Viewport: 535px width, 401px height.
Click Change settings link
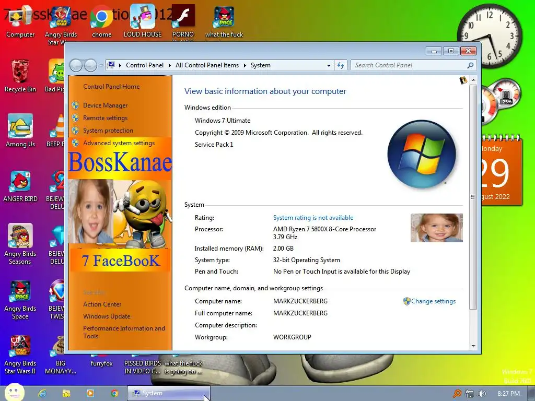coord(433,301)
